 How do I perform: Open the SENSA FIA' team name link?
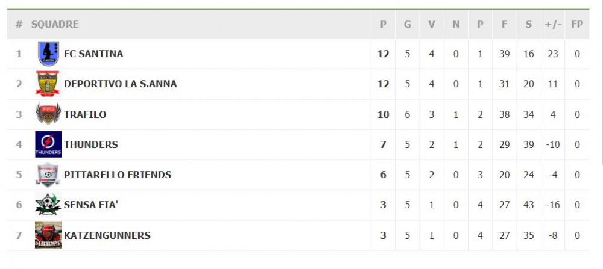(x=91, y=205)
